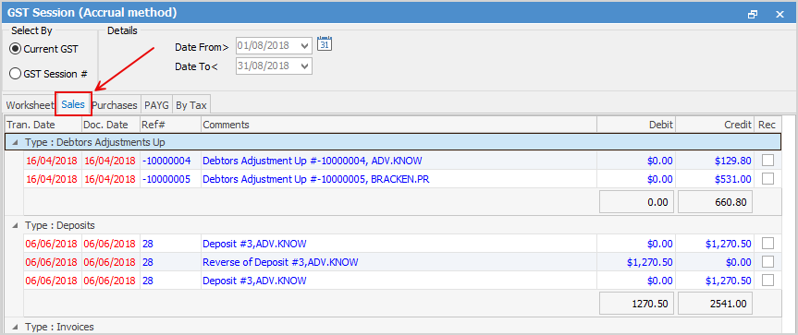Image resolution: width=798 pixels, height=335 pixels.
Task: Sort by the Comments column header
Action: point(399,125)
